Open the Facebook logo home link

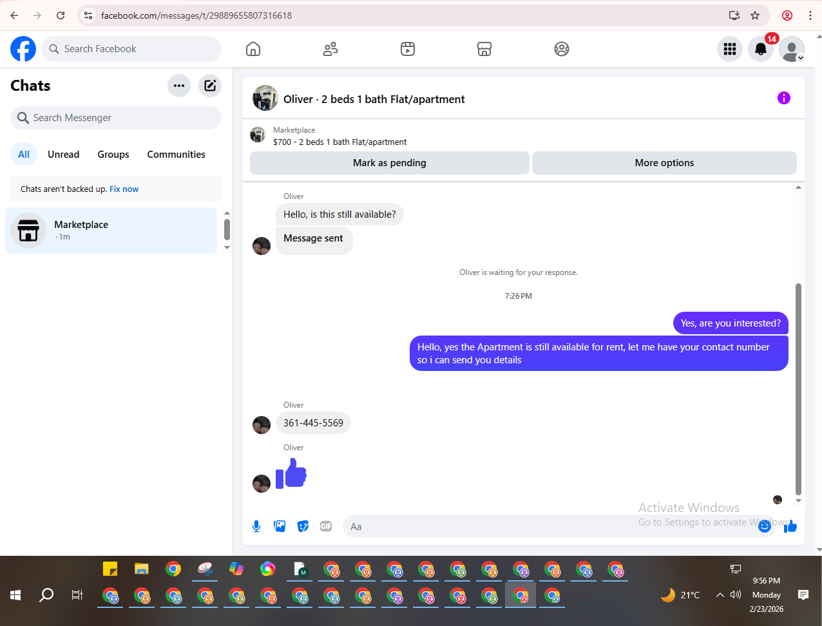(x=23, y=49)
